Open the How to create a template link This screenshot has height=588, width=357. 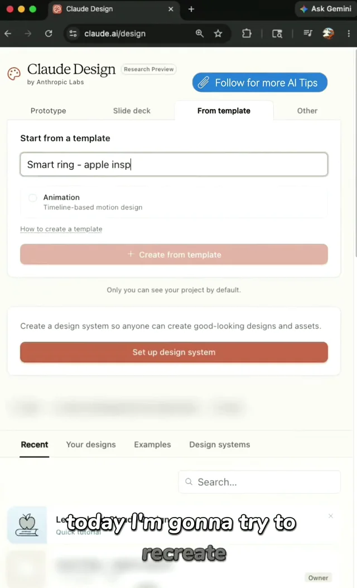(x=61, y=229)
